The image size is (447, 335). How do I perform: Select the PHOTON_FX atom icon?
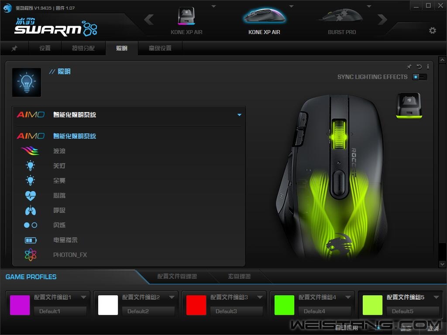click(30, 255)
